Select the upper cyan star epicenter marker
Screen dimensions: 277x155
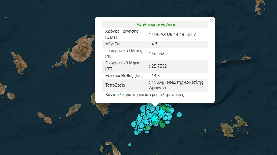point(161,112)
